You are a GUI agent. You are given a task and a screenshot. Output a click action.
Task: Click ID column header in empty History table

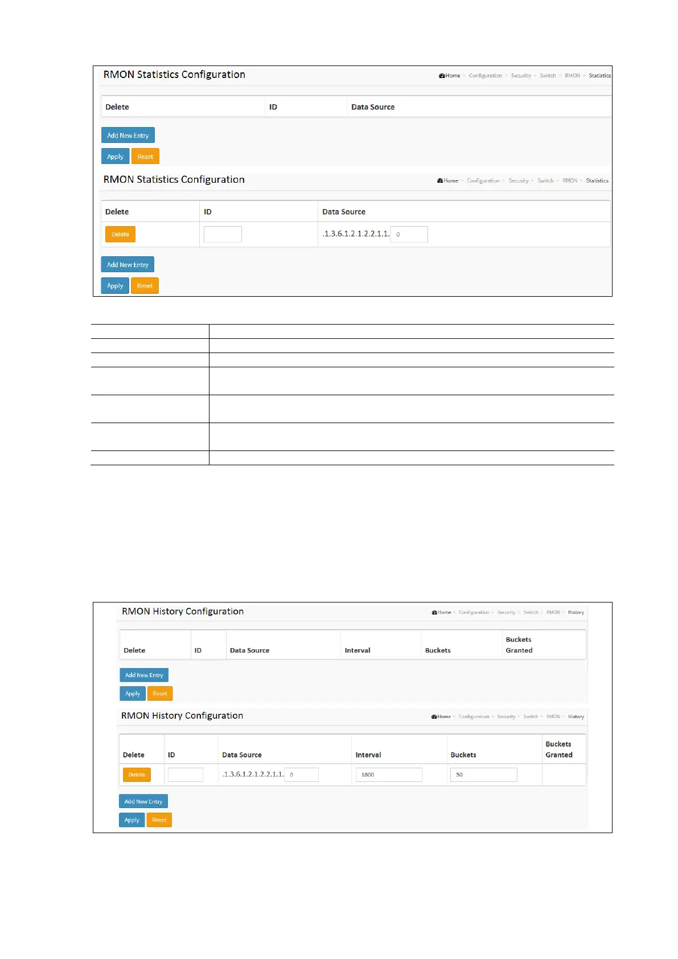click(198, 650)
